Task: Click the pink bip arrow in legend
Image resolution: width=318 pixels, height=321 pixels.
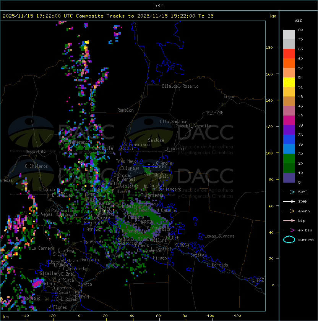Action: [x=289, y=220]
